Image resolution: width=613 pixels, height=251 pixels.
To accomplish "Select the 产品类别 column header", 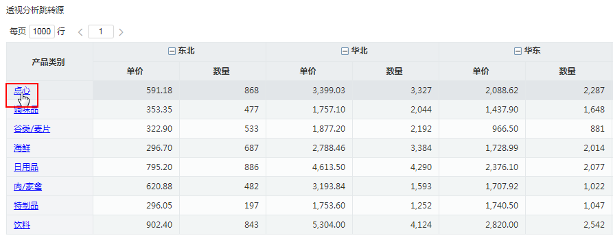I will pyautogui.click(x=49, y=62).
